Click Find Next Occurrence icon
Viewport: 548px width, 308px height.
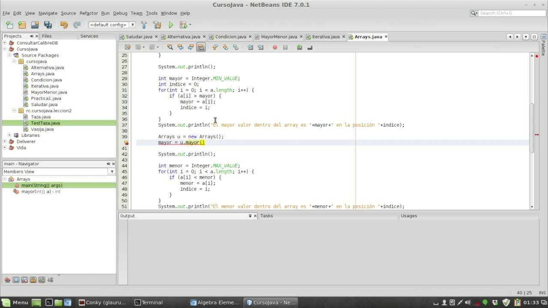[191, 47]
